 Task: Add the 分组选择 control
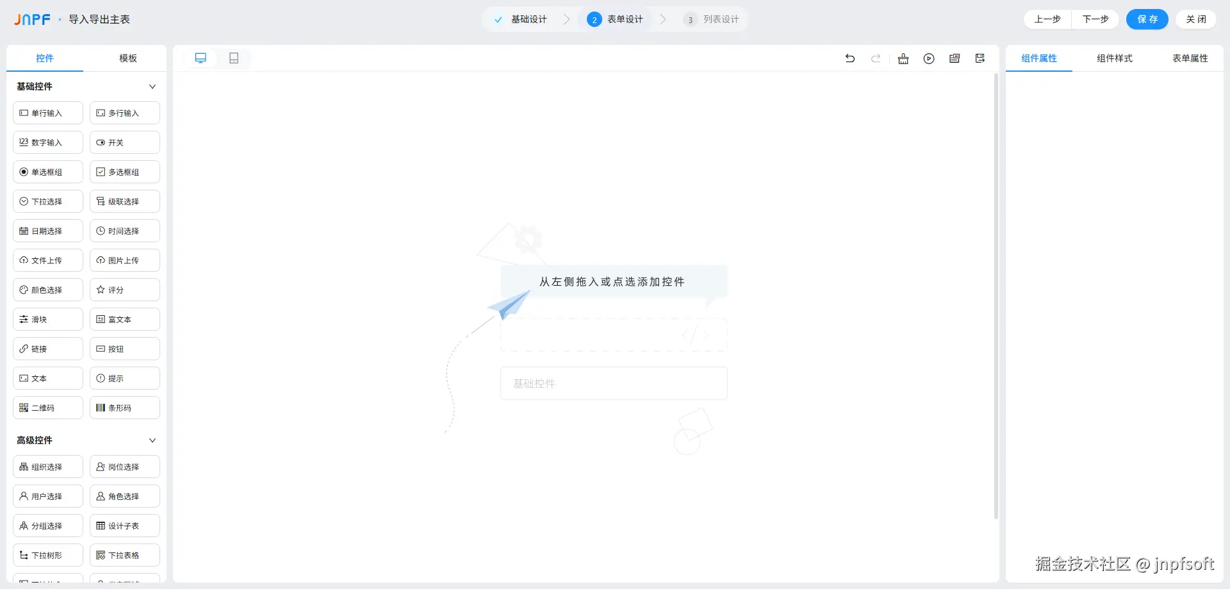(x=48, y=526)
